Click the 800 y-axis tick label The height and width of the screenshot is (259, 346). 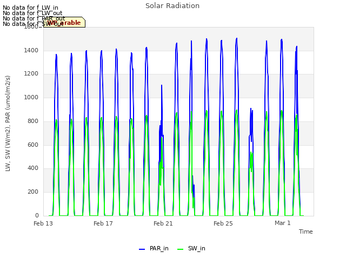(x=33, y=121)
